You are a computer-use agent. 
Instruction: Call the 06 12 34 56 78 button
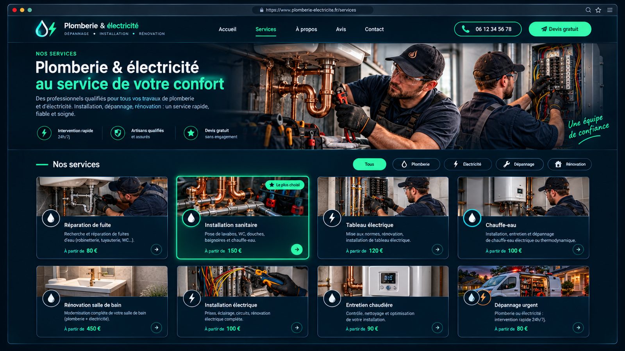tap(487, 29)
